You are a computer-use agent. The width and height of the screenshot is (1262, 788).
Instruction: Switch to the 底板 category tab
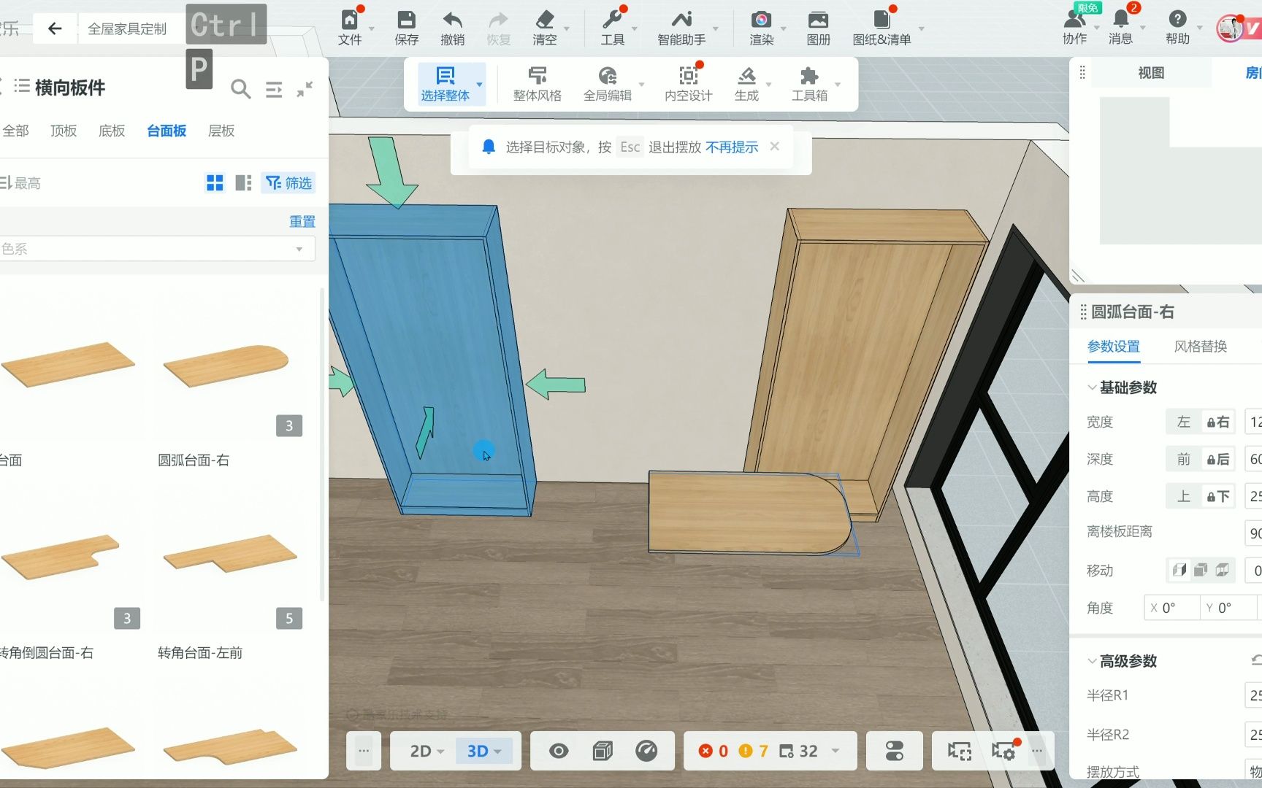(x=112, y=131)
